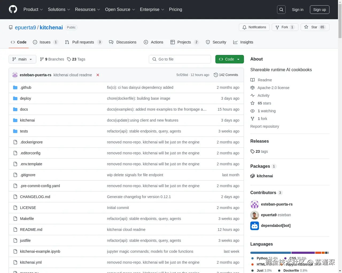Image resolution: width=342 pixels, height=273 pixels.
Task: Click the Readme book icon
Action: [252, 80]
